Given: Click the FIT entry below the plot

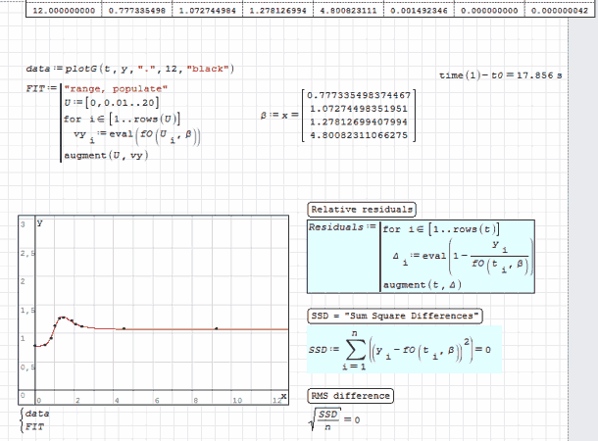Looking at the screenshot, I should pos(34,426).
